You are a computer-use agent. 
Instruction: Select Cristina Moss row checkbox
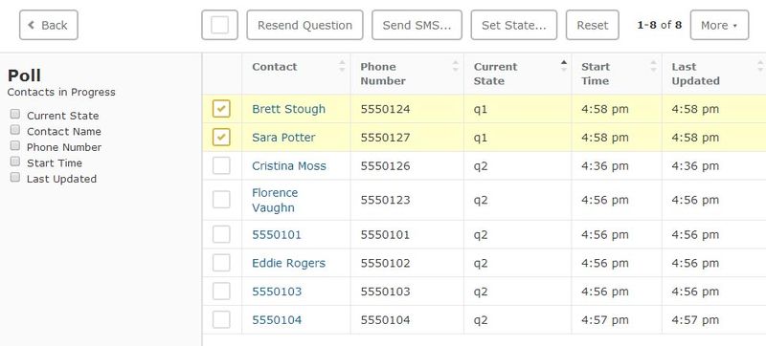pyautogui.click(x=221, y=165)
